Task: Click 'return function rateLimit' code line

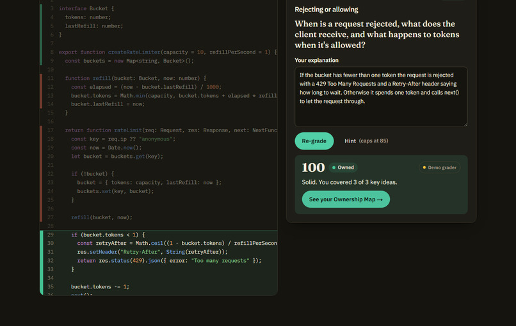Action: [x=171, y=130]
